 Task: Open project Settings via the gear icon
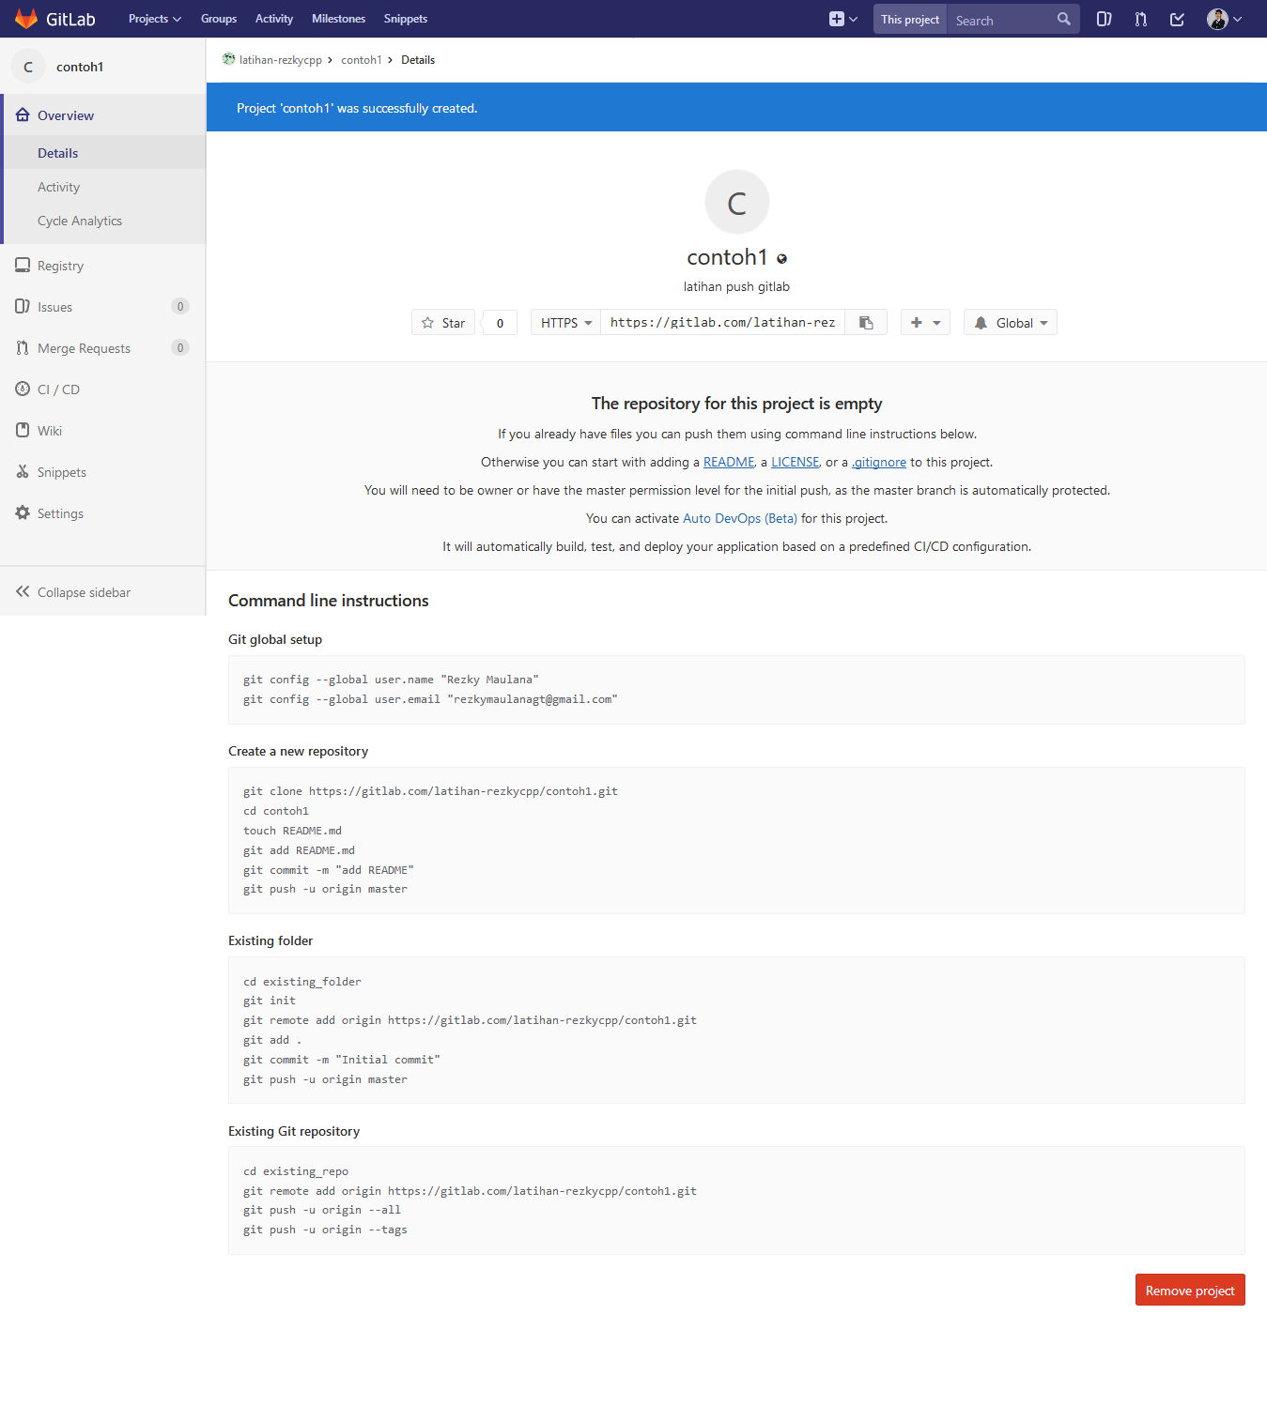(x=59, y=512)
